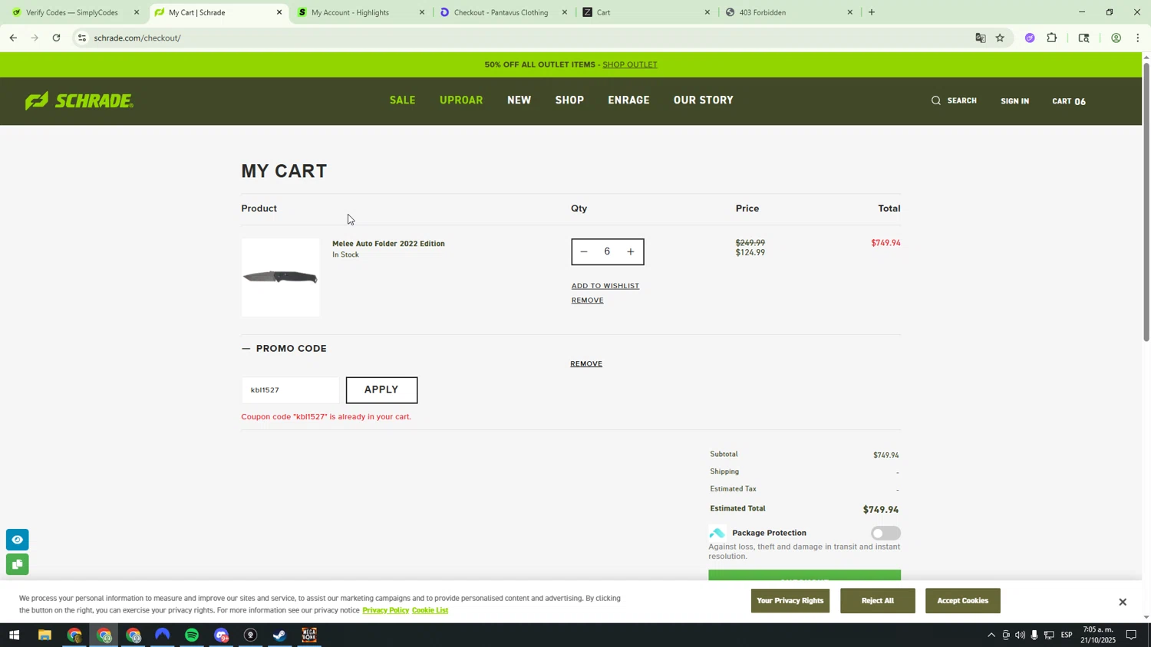Image resolution: width=1151 pixels, height=647 pixels.
Task: Open the Chrome three-dot menu
Action: click(1138, 38)
